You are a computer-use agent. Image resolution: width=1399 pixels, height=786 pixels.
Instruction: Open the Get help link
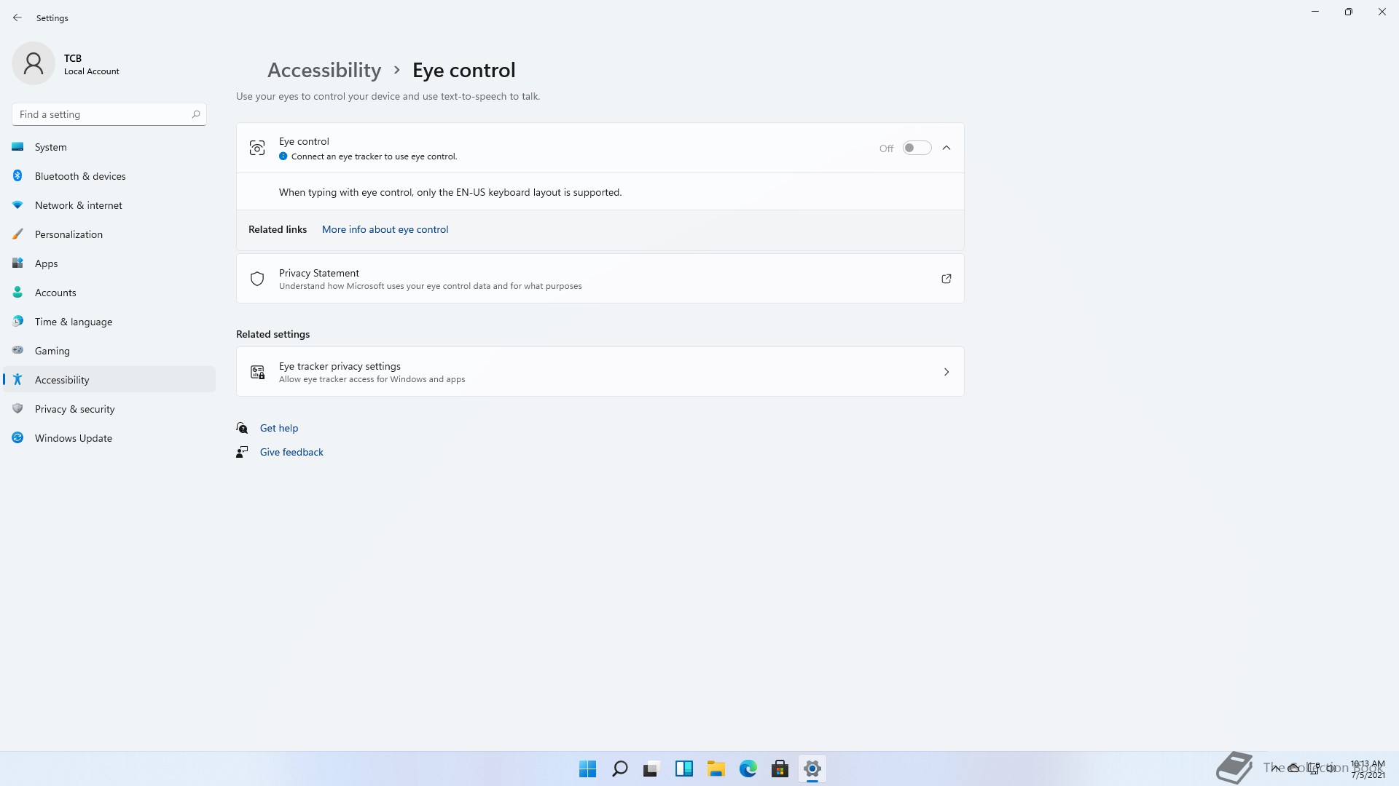click(x=279, y=428)
